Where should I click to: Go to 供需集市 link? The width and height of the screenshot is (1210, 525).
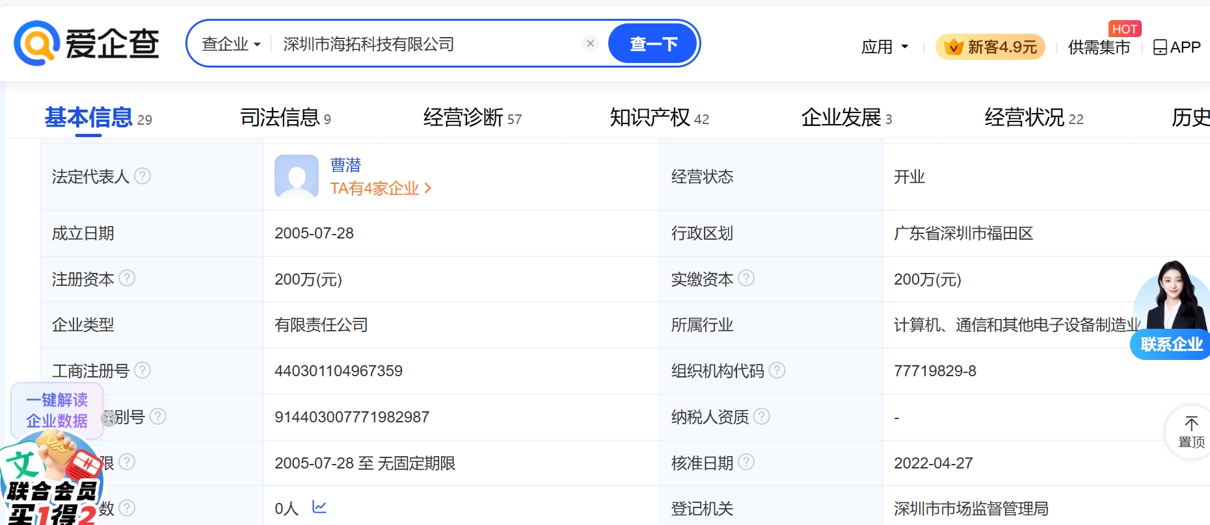(1099, 47)
